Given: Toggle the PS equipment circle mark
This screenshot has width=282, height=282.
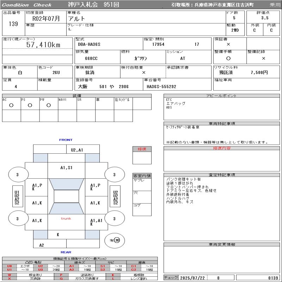Looking at the screenshot, I should tap(30, 105).
